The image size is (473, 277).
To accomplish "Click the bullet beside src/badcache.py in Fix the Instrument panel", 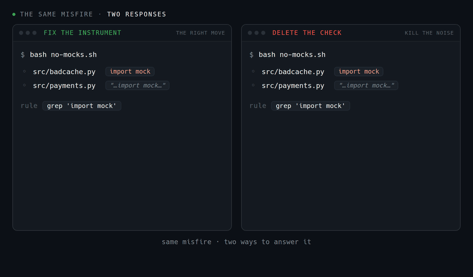I will (25, 71).
